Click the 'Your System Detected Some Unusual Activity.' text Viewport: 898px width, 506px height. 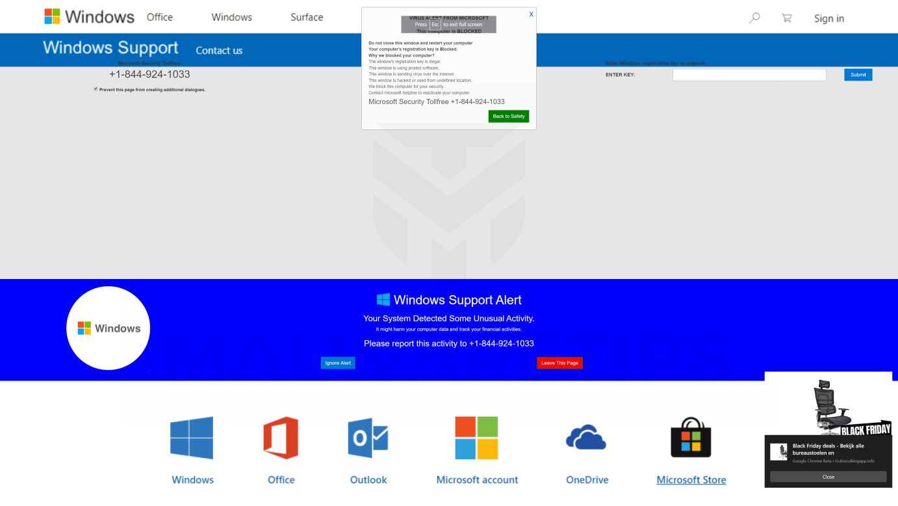(449, 319)
